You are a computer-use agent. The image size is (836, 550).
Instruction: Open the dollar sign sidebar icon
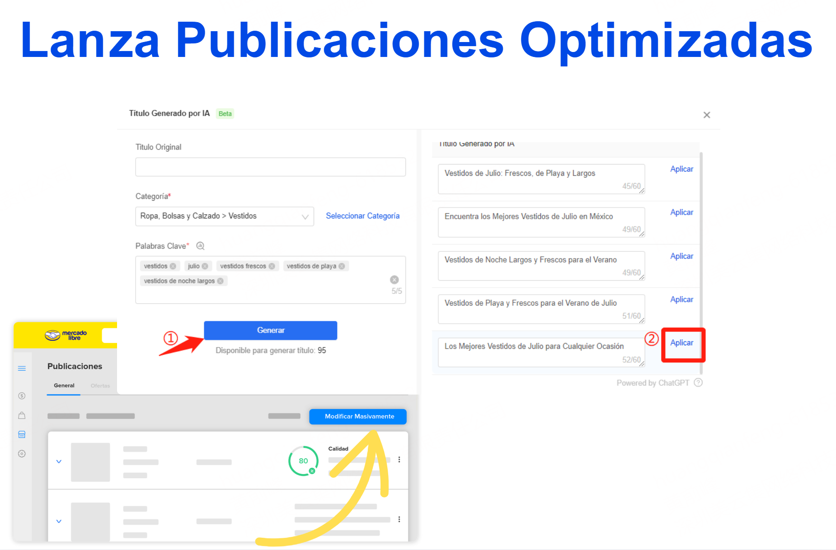pyautogui.click(x=22, y=396)
